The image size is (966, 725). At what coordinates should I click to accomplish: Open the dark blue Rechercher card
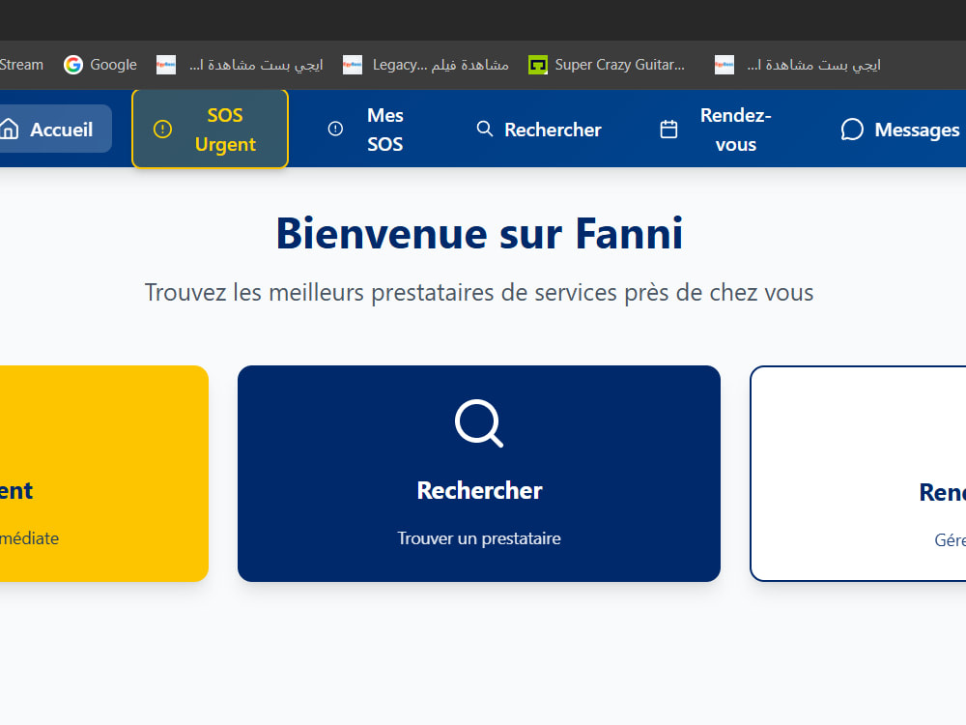[479, 473]
